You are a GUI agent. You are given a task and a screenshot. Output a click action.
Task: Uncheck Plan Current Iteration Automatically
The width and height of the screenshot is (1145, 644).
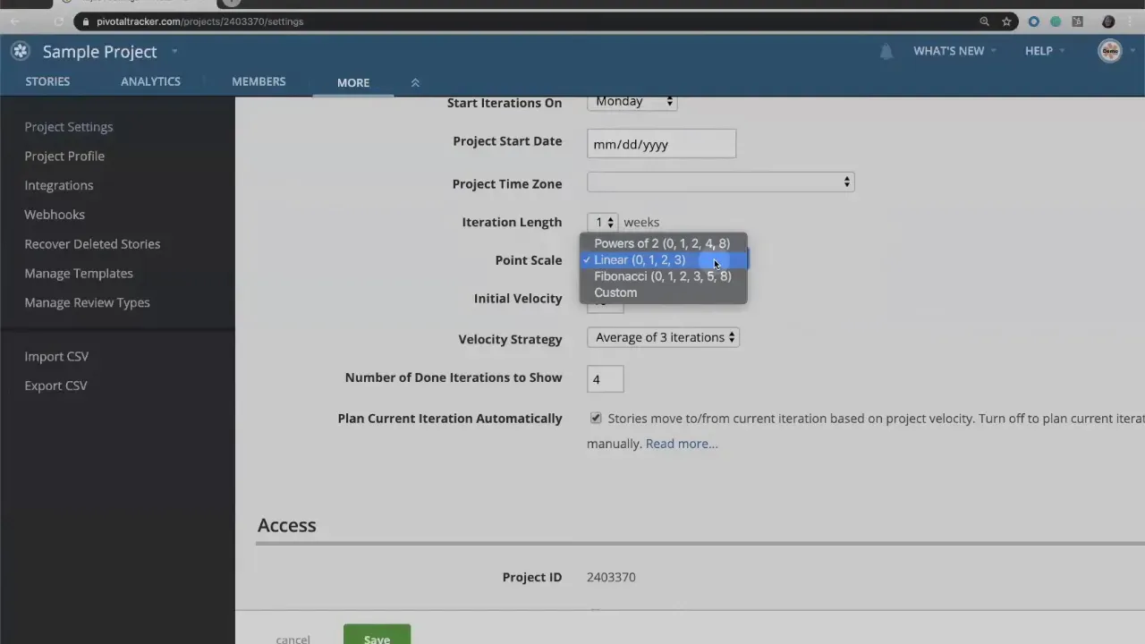point(596,418)
